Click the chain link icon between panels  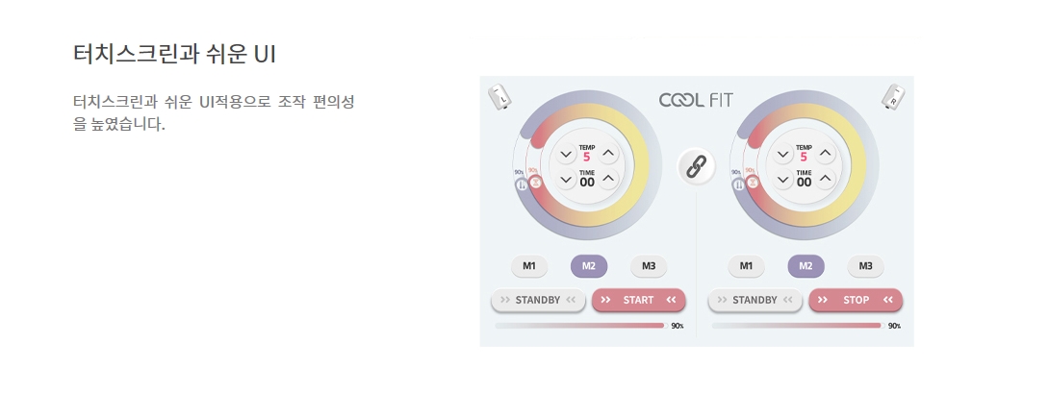click(x=696, y=165)
